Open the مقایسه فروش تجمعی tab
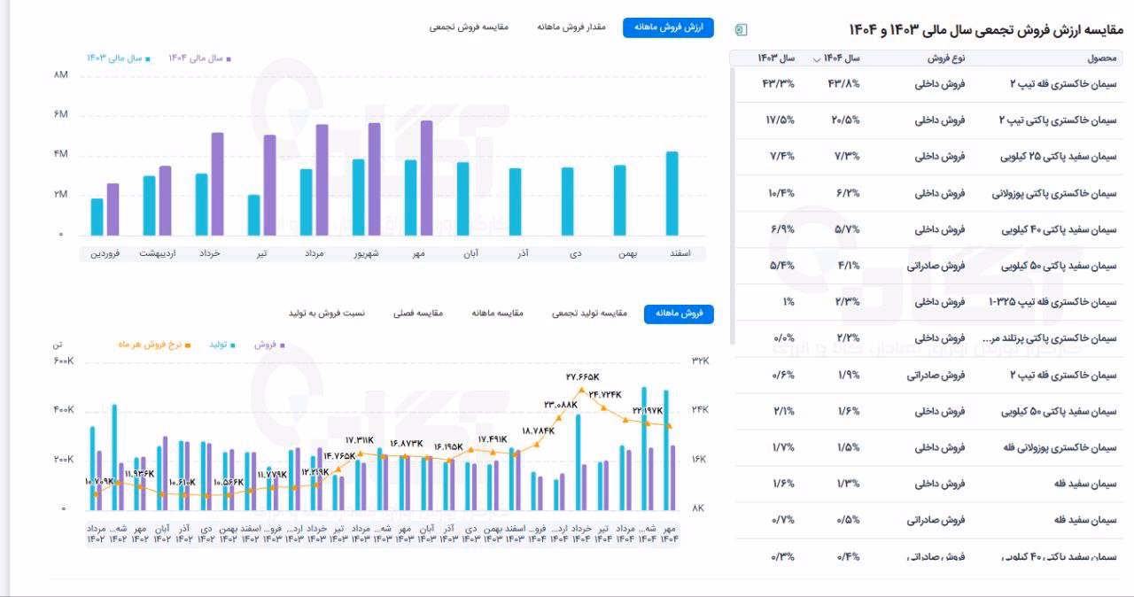1134x597 pixels. point(469,27)
